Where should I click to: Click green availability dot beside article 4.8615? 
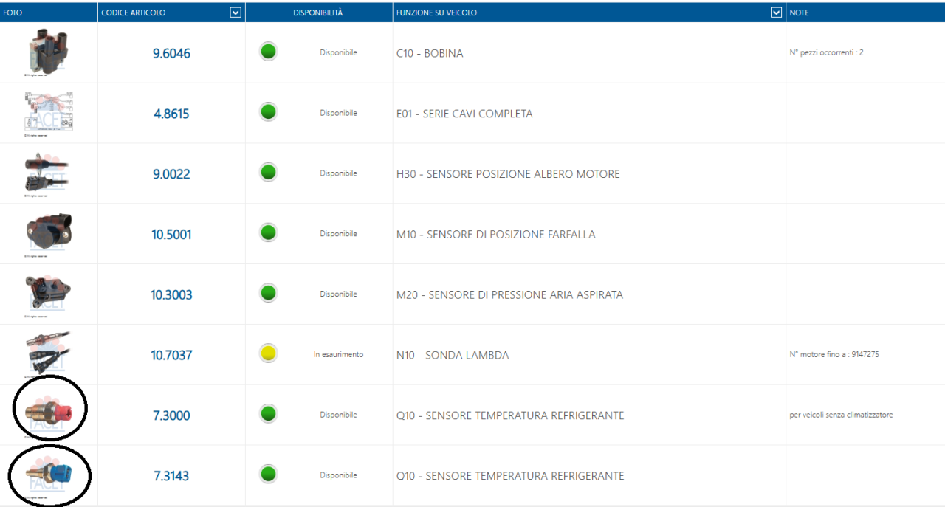(269, 113)
